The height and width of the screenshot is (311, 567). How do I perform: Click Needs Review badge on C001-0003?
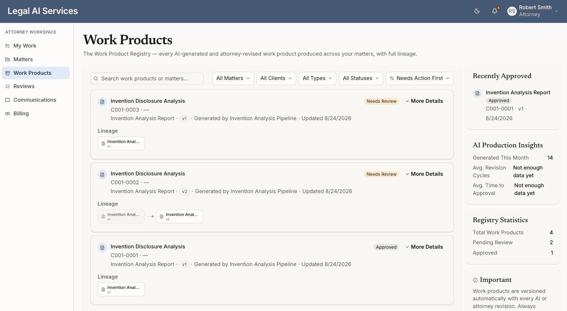381,101
